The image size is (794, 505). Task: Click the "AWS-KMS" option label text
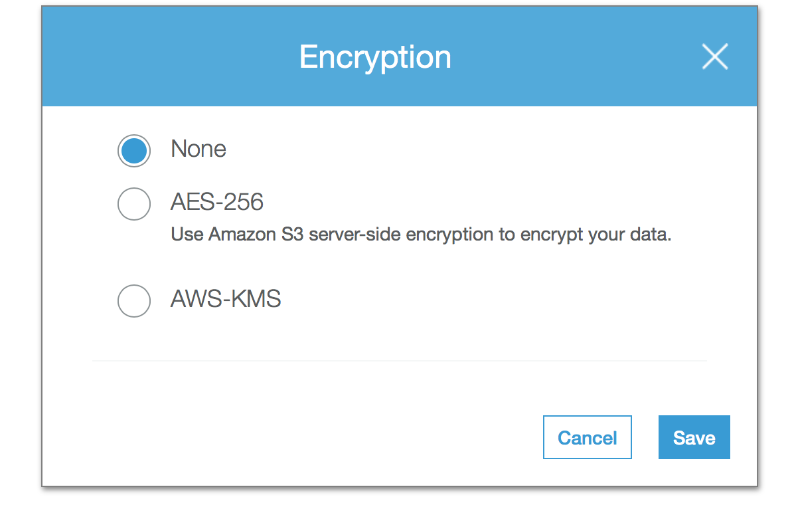point(226,299)
